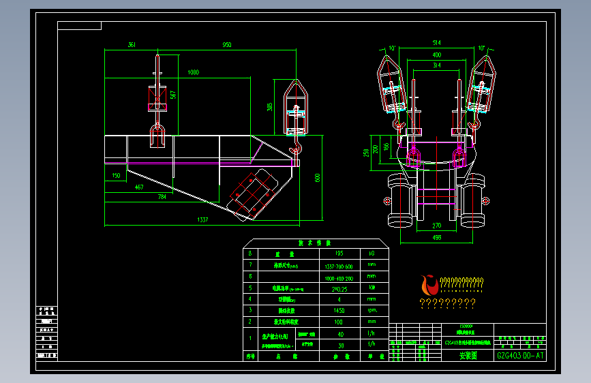The width and height of the screenshot is (591, 383).
Task: Click row number 7 in table
Action: (250, 264)
